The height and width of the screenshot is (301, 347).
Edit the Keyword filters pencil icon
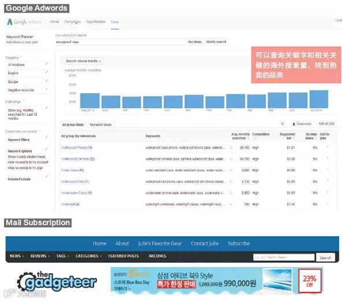point(46,137)
